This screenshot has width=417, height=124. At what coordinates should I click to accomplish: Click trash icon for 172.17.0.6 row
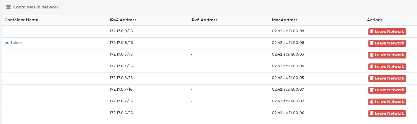pyautogui.click(x=372, y=113)
